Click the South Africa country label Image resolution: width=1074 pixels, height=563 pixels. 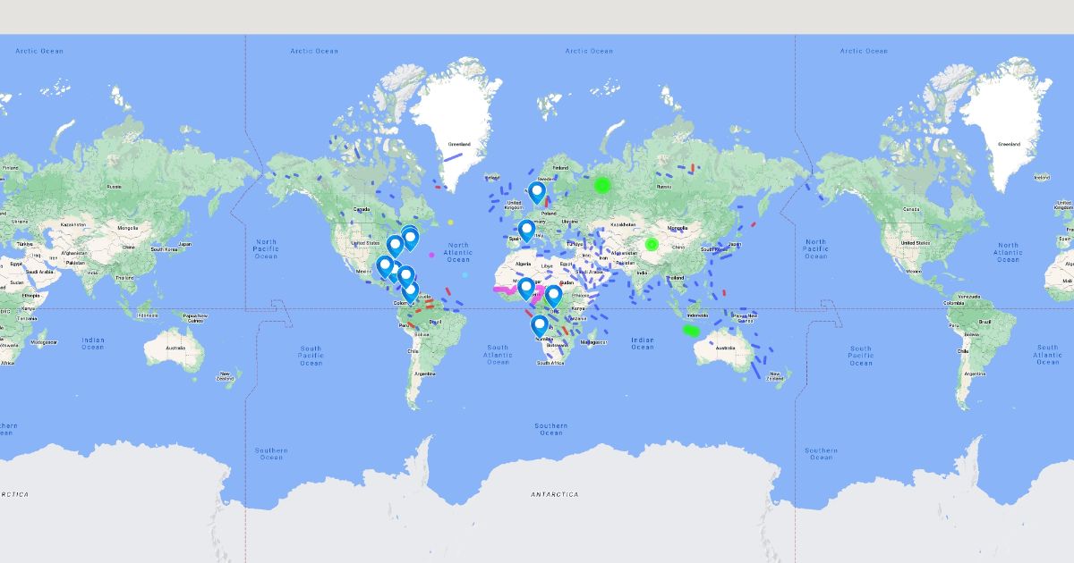(x=552, y=363)
